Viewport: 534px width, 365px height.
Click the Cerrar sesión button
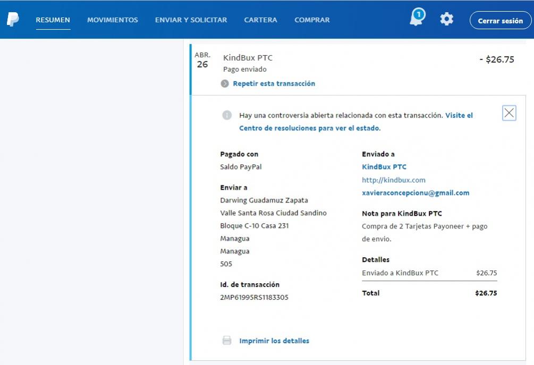tap(501, 20)
